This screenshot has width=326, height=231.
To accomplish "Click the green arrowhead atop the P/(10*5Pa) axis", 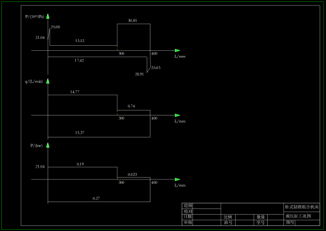I will 48,16.
